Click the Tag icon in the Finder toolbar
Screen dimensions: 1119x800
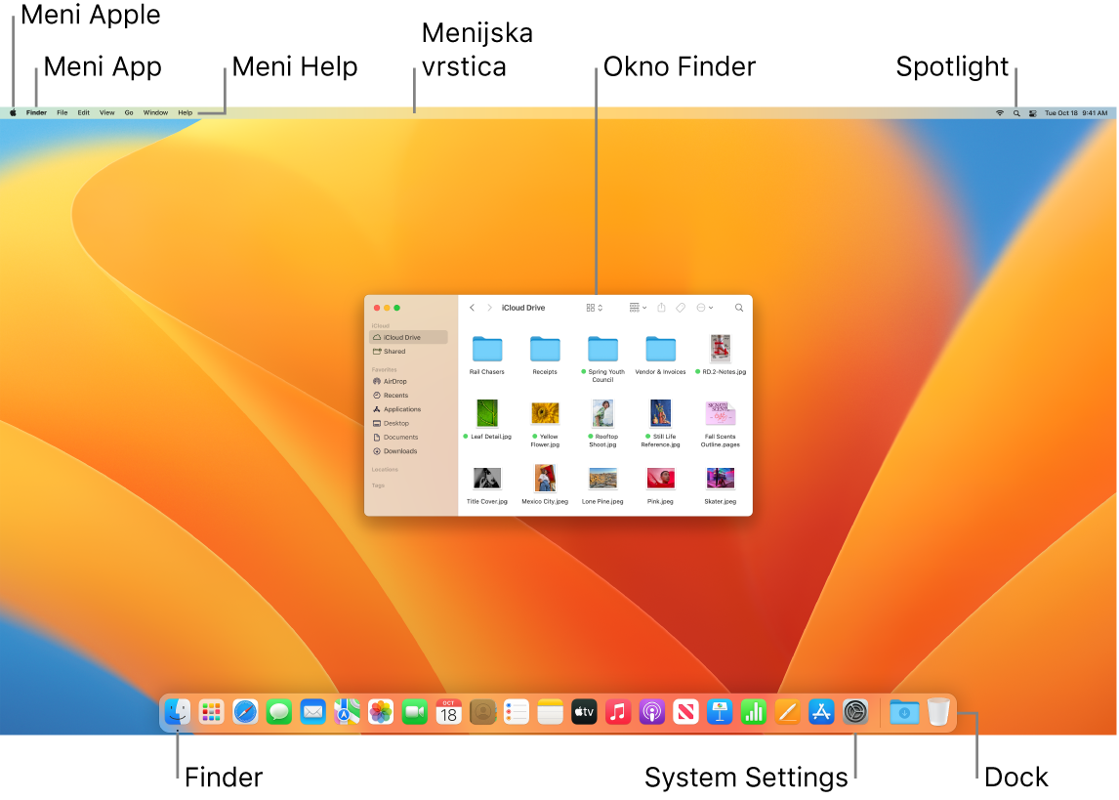(x=682, y=308)
